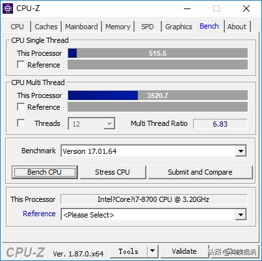Switch to the Caches tab
This screenshot has height=261, width=262.
[x=46, y=27]
